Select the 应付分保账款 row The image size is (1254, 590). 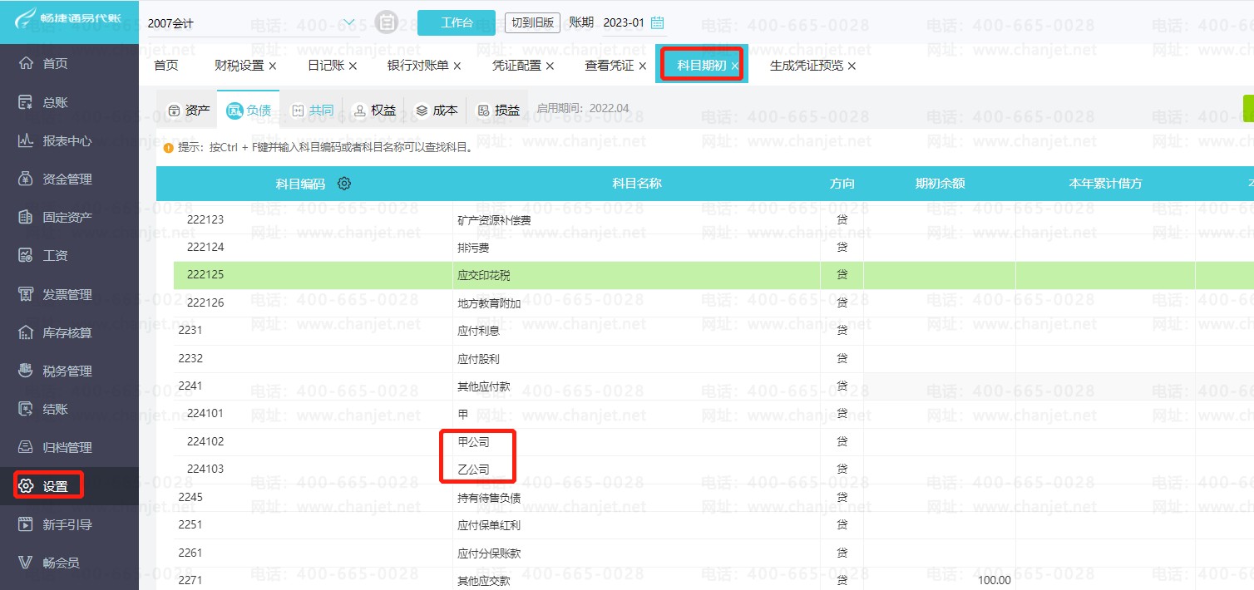(713, 553)
